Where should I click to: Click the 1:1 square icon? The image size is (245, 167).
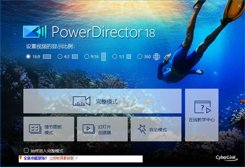tap(129, 57)
